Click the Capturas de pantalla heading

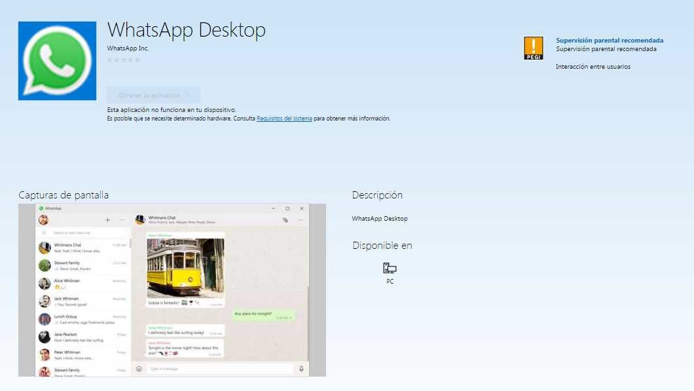point(64,195)
